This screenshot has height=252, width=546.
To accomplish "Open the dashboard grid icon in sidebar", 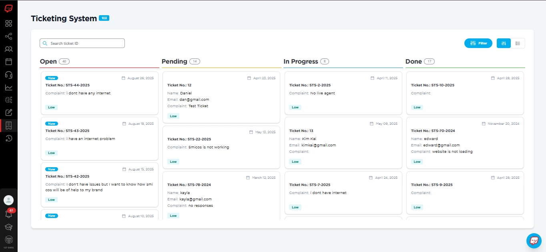I will (x=8, y=23).
